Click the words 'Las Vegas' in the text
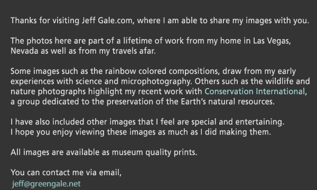The height and width of the screenshot is (190, 317). [272, 41]
